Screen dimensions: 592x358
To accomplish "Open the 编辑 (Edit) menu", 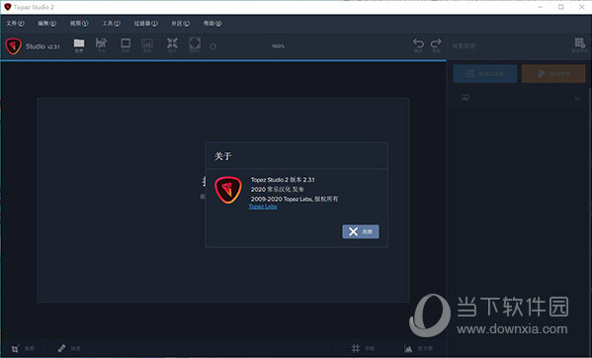I will pos(46,24).
